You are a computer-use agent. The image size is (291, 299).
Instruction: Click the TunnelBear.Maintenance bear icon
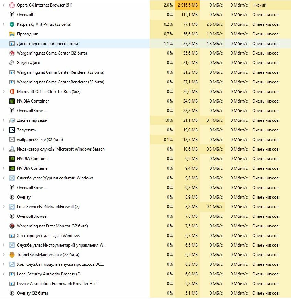pos(12,255)
